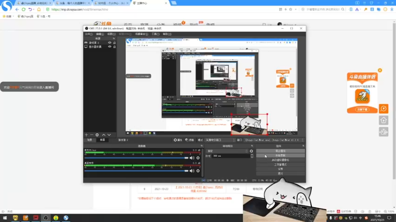Click the robot icon on right sidebar
The width and height of the screenshot is (396, 222).
tap(383, 132)
